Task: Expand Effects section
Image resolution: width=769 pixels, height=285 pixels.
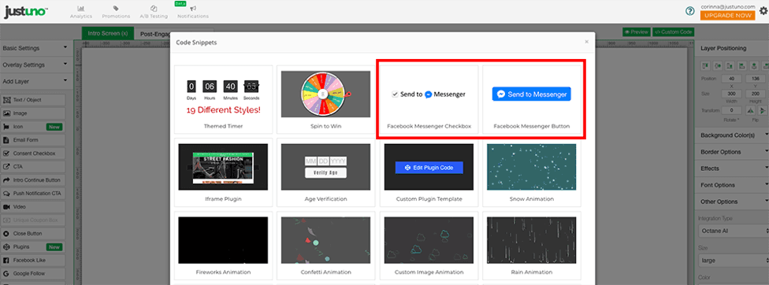Action: click(733, 168)
